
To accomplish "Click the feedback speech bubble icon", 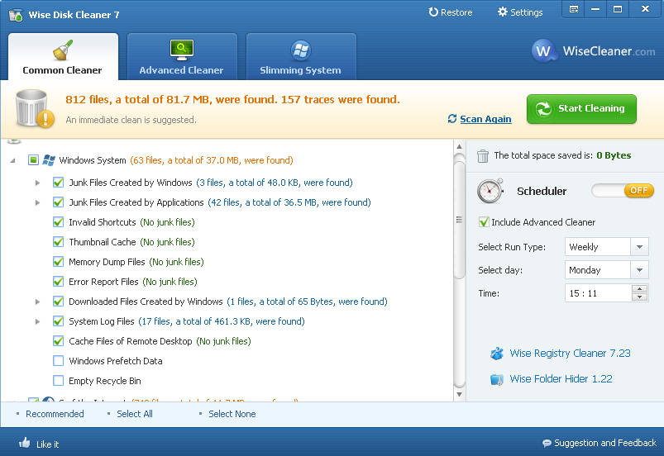I will click(547, 443).
